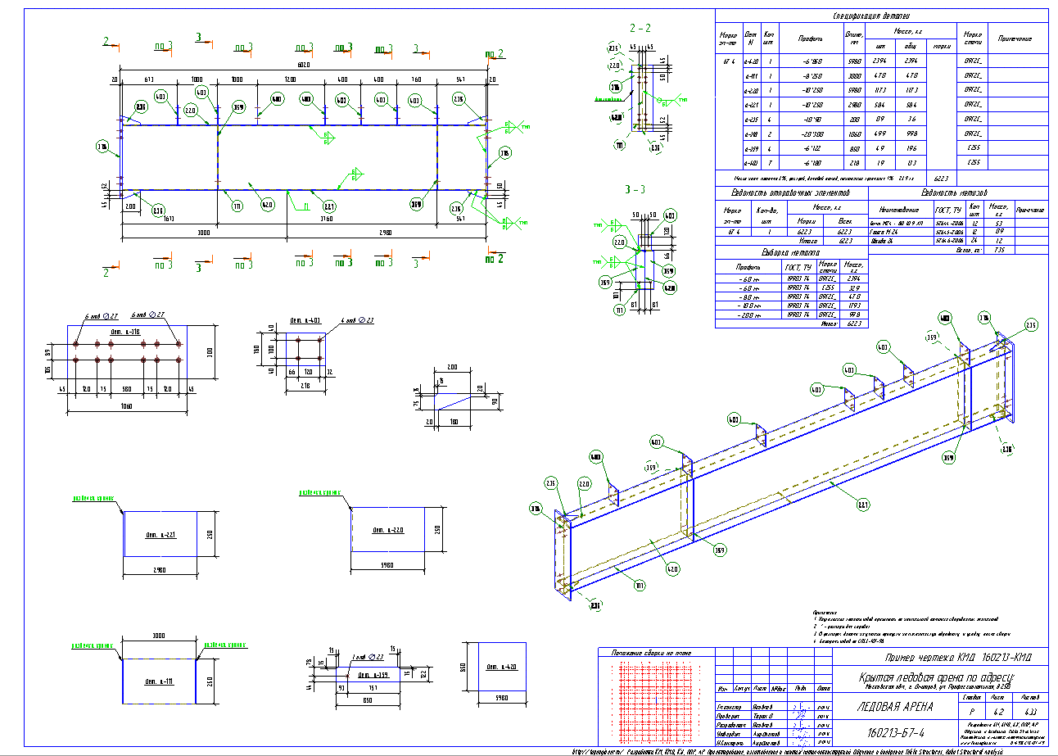Select the 'Ведомость отправочных элементов' table heading
Viewport: 1058px width, 756px height.
pyautogui.click(x=788, y=192)
